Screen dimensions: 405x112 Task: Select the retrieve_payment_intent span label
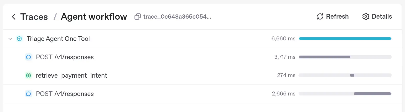71,76
